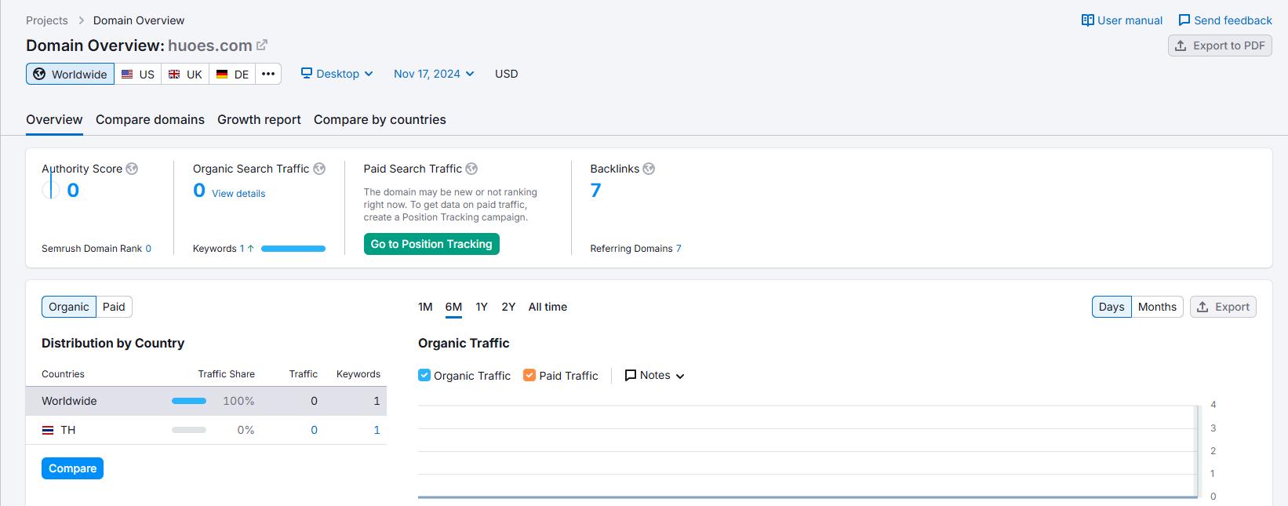
Task: Open the external link icon beside huoes.com
Action: pyautogui.click(x=262, y=46)
